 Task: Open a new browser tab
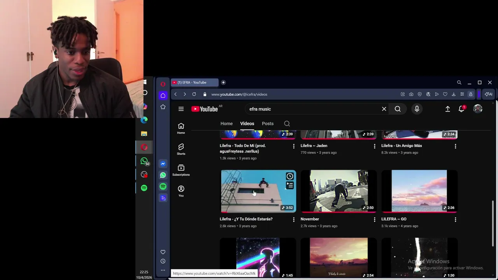click(223, 82)
